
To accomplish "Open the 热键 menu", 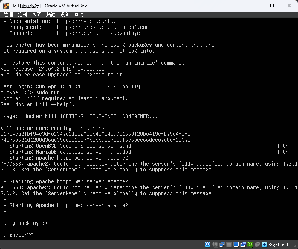I will (x=51, y=14).
